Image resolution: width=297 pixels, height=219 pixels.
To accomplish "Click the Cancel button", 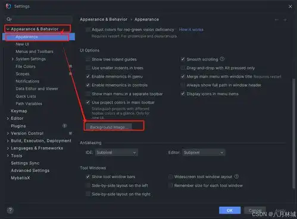I will click(x=255, y=210).
